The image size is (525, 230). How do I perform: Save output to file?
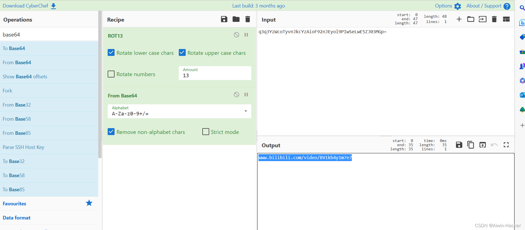459,145
